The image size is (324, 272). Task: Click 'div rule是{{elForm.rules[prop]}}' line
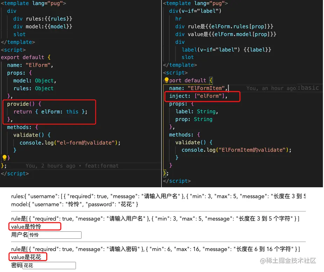coord(224,27)
